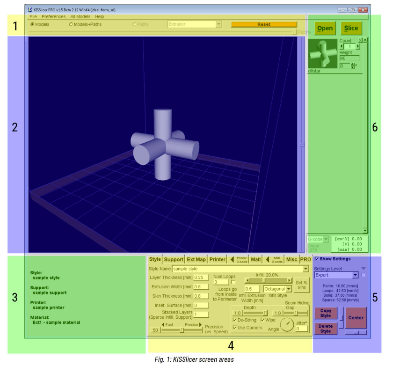
Task: Disable the De-String checkbox
Action: [x=235, y=320]
